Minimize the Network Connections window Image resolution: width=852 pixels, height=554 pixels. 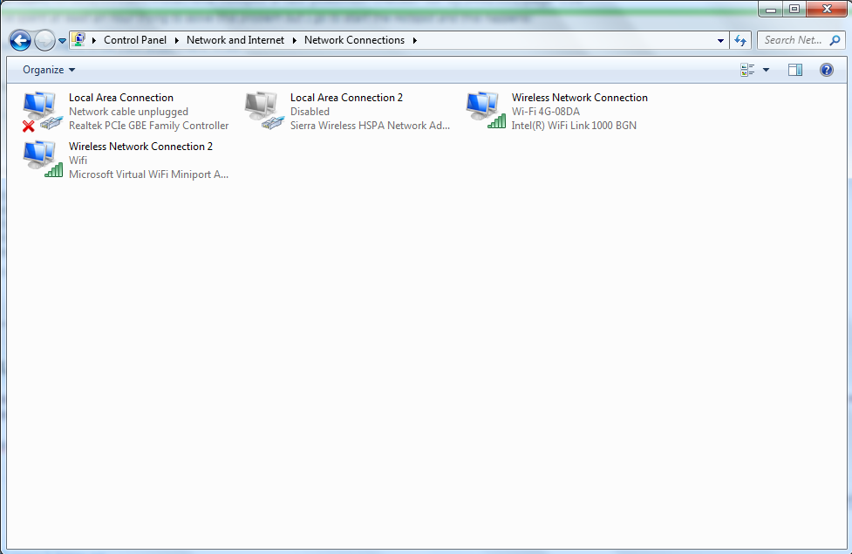click(x=771, y=10)
